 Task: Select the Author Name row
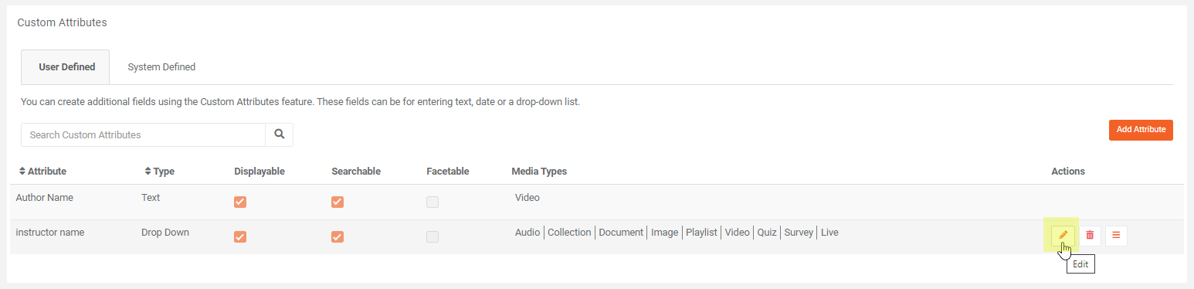[x=596, y=202]
